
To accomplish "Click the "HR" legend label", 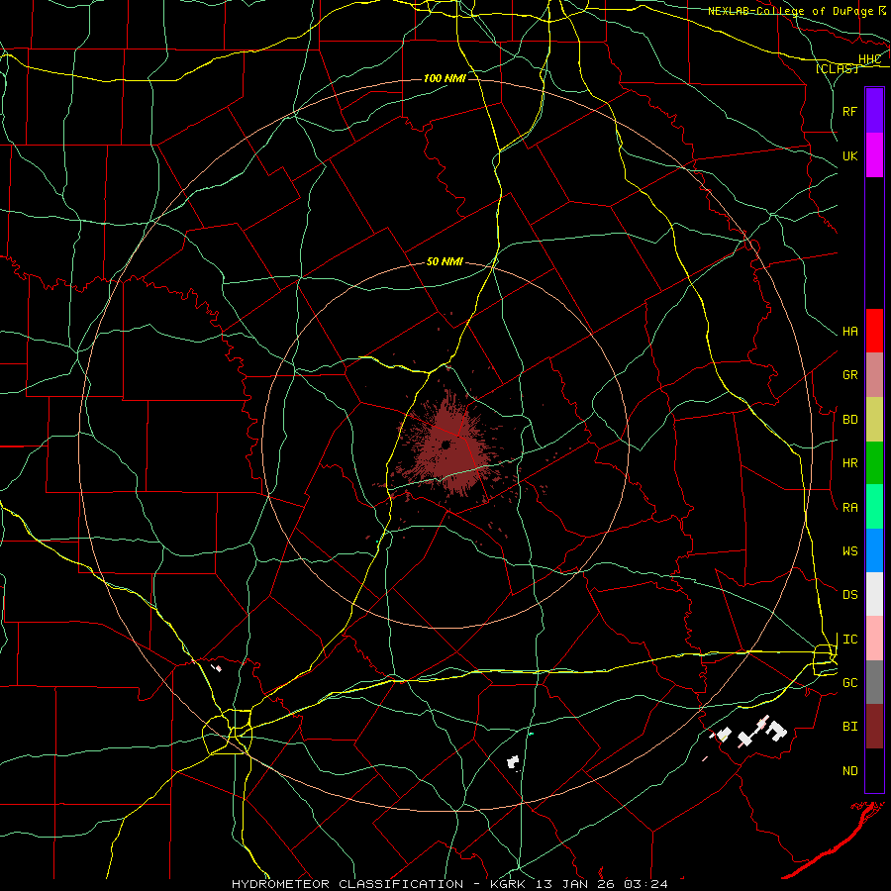I will click(849, 463).
